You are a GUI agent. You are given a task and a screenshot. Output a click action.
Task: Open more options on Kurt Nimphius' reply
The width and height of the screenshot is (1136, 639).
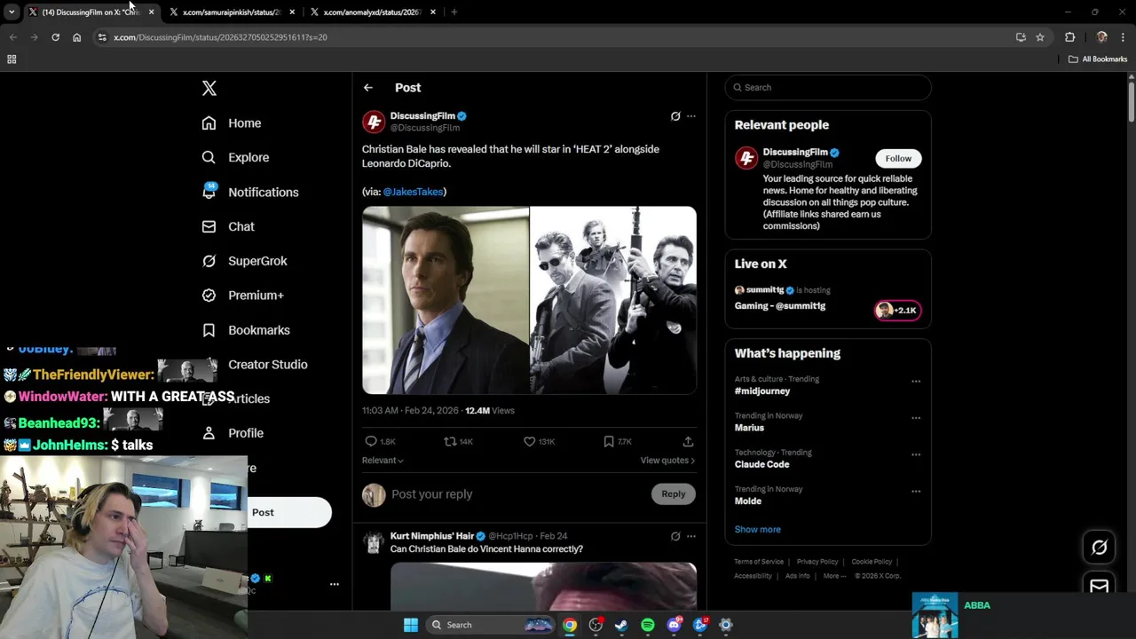coord(691,536)
